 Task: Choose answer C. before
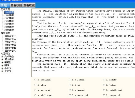pos(104,85)
